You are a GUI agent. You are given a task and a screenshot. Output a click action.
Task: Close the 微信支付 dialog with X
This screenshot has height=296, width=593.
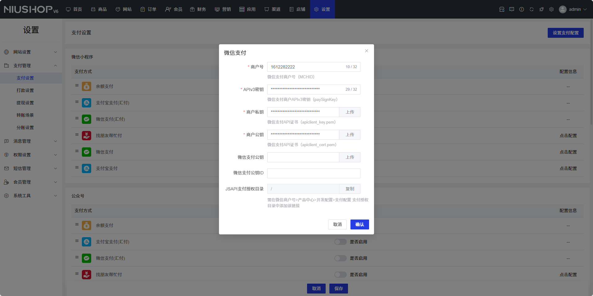pos(366,51)
